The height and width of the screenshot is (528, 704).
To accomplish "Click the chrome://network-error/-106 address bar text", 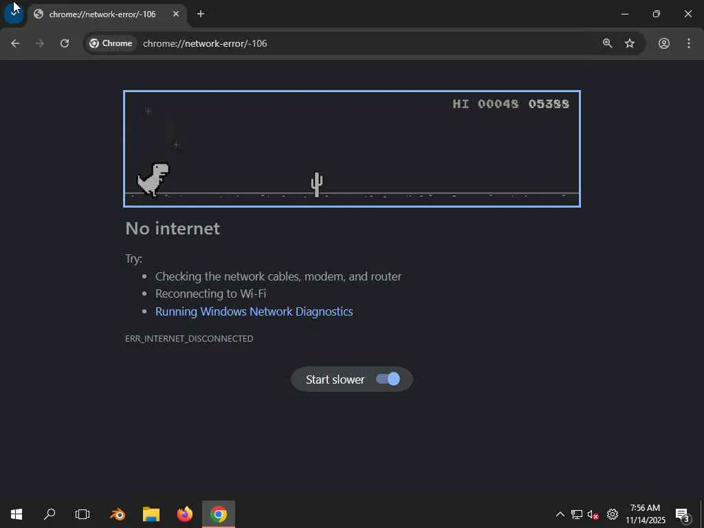I will click(205, 43).
